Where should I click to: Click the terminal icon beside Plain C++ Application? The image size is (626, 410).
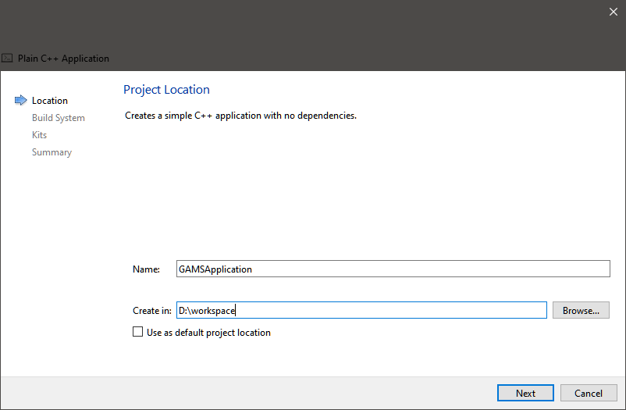[8, 59]
